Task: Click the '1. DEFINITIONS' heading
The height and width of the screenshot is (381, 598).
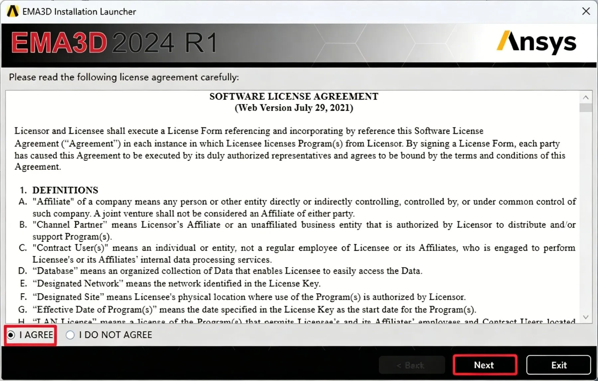Action: coord(59,190)
